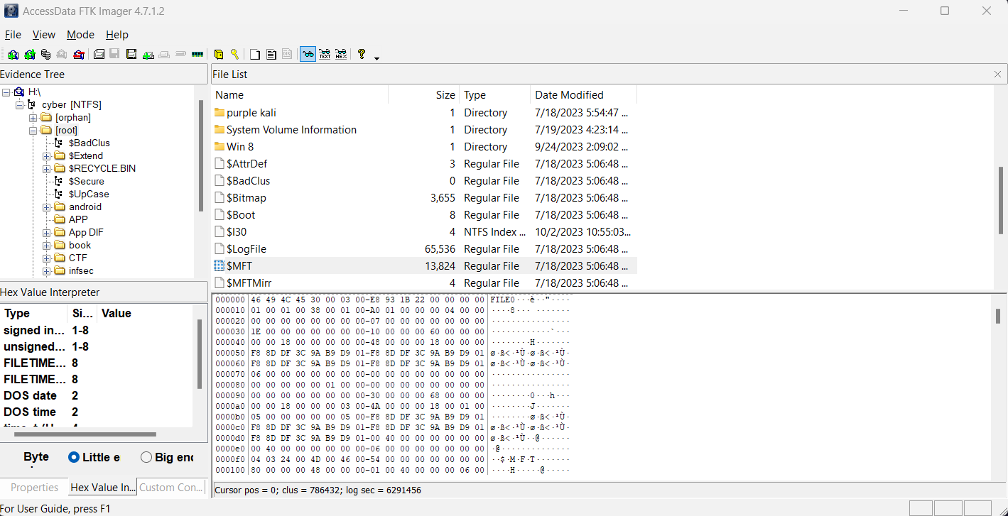The height and width of the screenshot is (516, 1008).
Task: Expand the App DIF folder node
Action: [x=47, y=233]
